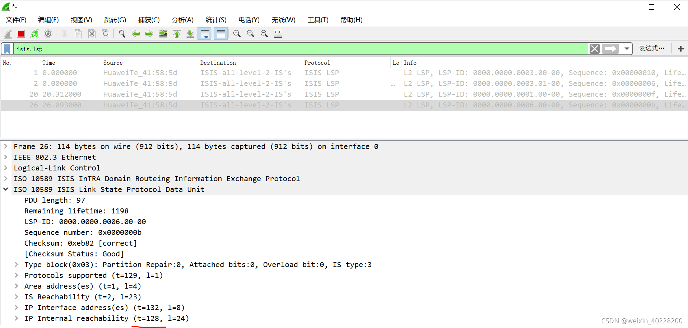The image size is (688, 328).
Task: Expand Type block(0x03) entry
Action: tap(17, 265)
